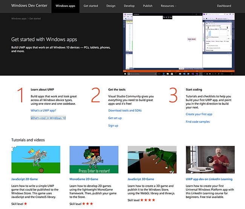
Task: Click the Get set up link
Action: click(115, 118)
